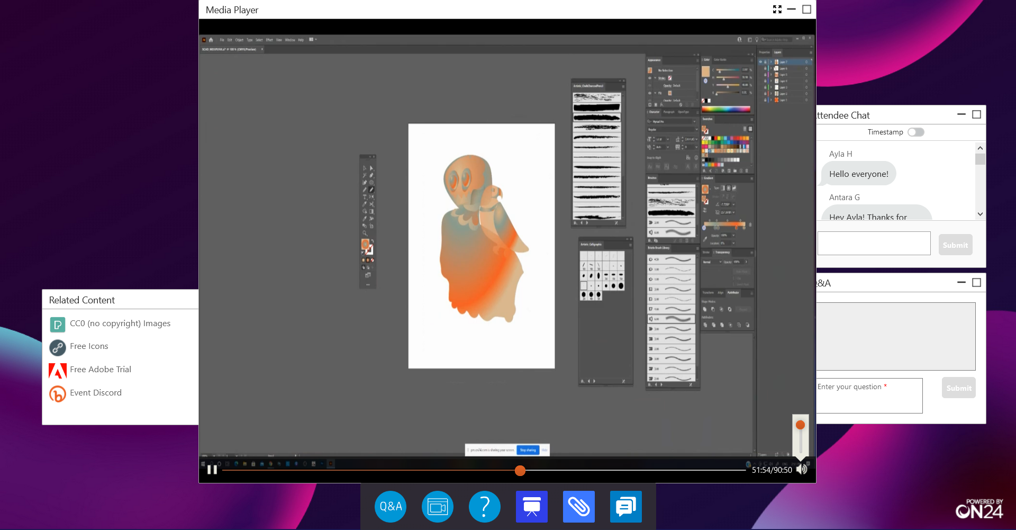Click the color spectrum bar in the Color panel

pos(726,109)
